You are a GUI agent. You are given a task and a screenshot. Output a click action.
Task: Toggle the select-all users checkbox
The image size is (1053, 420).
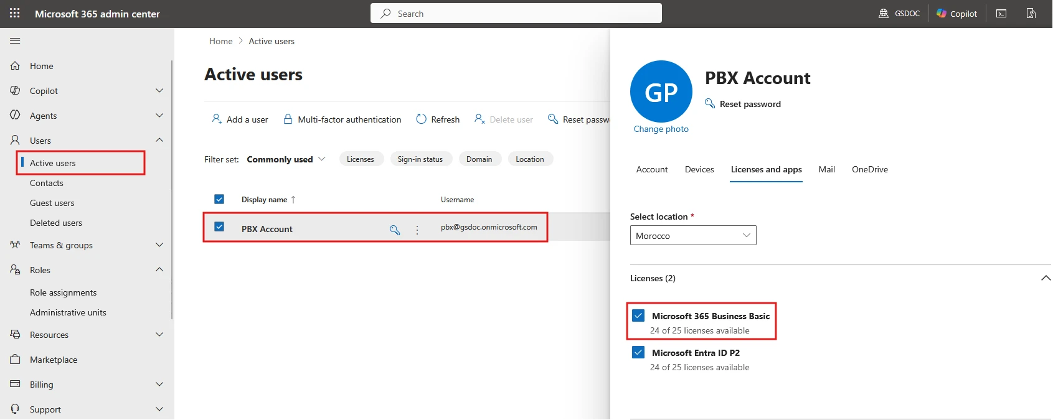coord(219,199)
